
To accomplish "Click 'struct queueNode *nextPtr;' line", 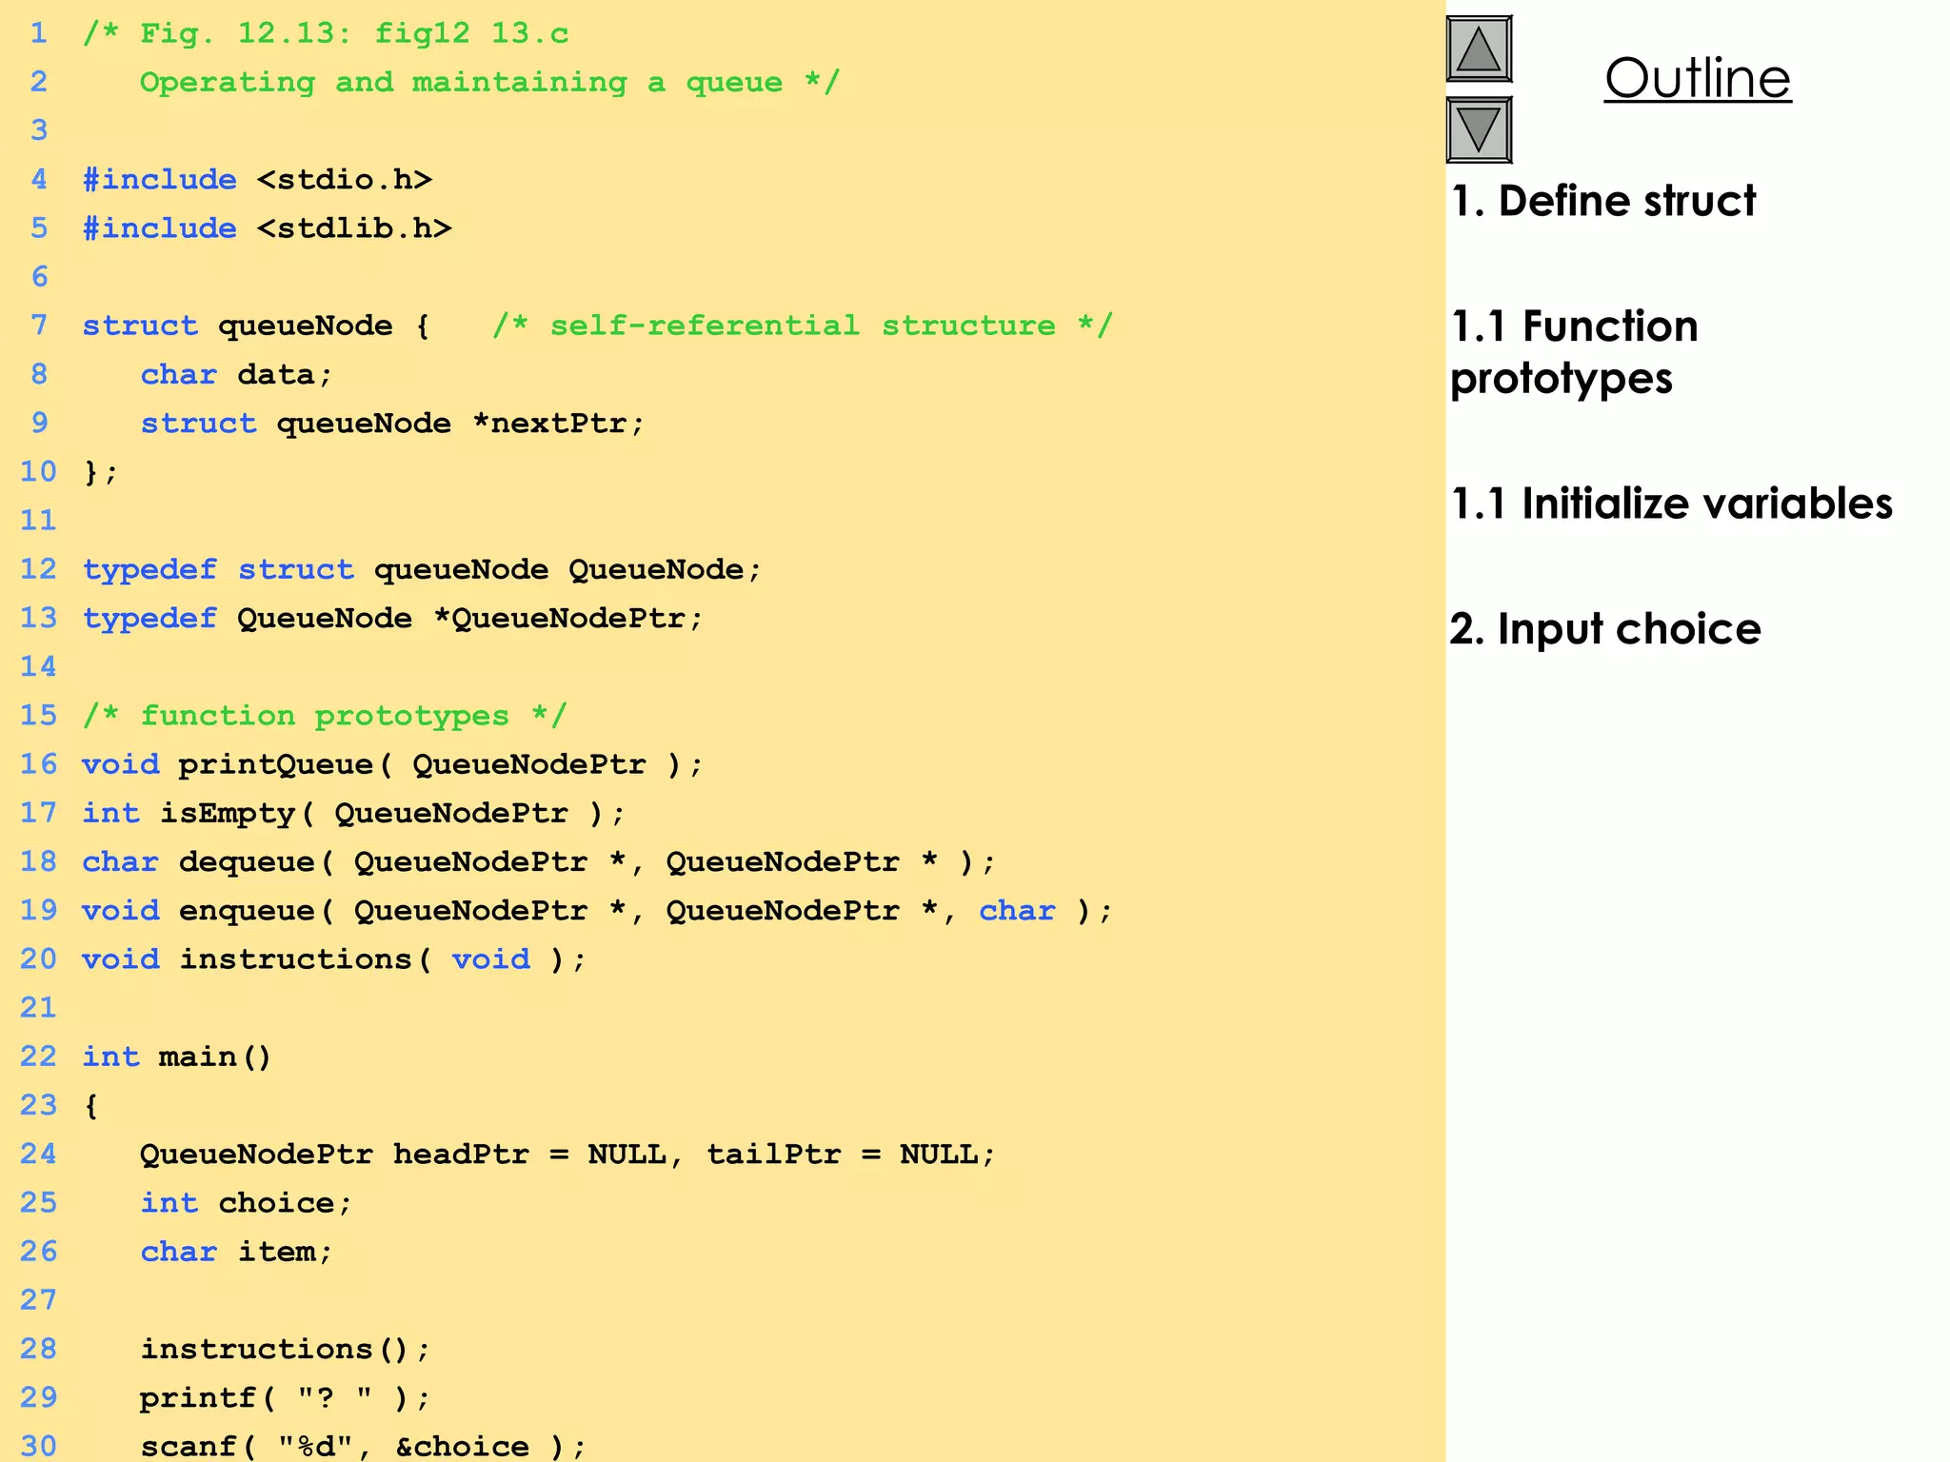I will click(392, 424).
